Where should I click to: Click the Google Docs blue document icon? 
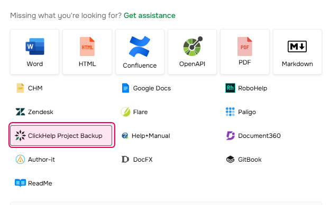pos(125,88)
